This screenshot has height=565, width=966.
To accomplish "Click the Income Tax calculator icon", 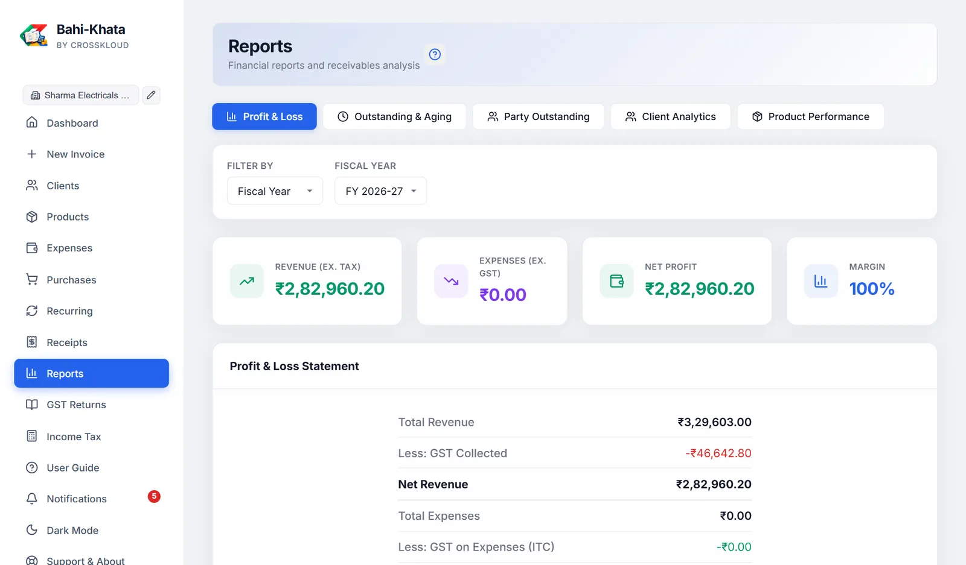I will click(32, 436).
